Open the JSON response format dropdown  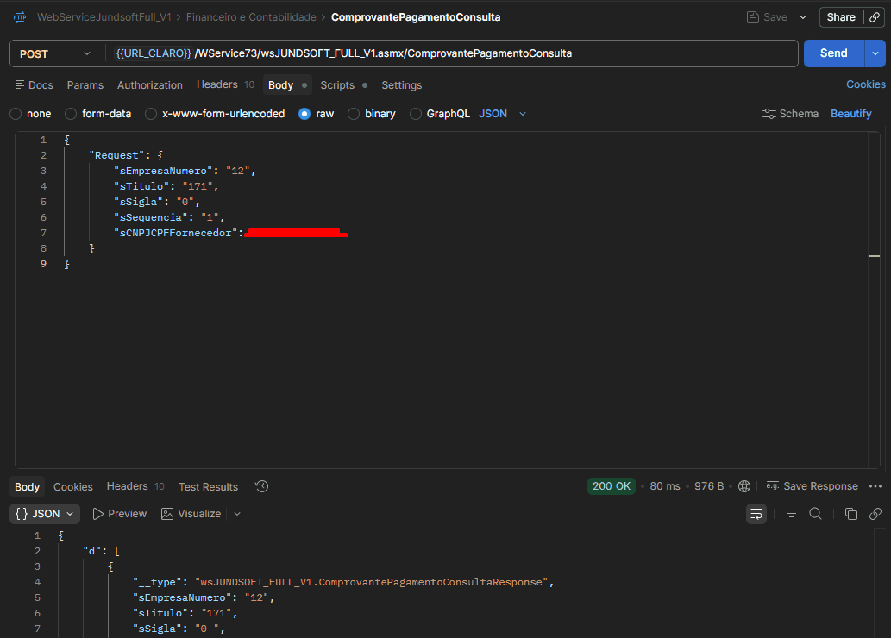tap(45, 514)
